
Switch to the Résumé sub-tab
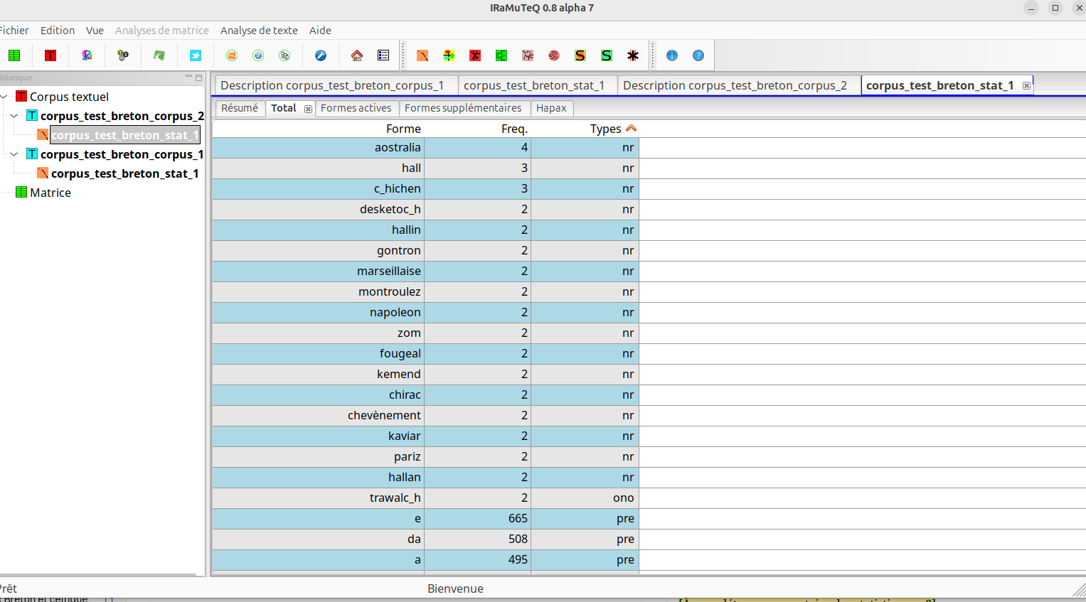pyautogui.click(x=240, y=108)
